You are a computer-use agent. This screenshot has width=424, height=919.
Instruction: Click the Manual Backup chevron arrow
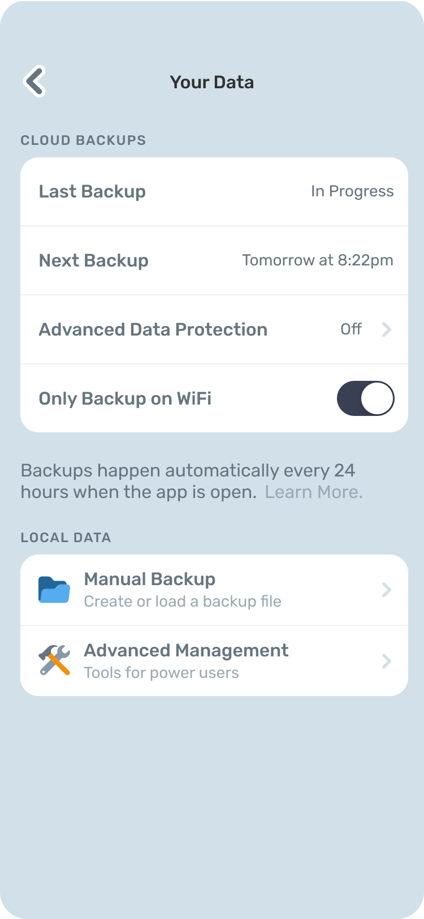387,590
